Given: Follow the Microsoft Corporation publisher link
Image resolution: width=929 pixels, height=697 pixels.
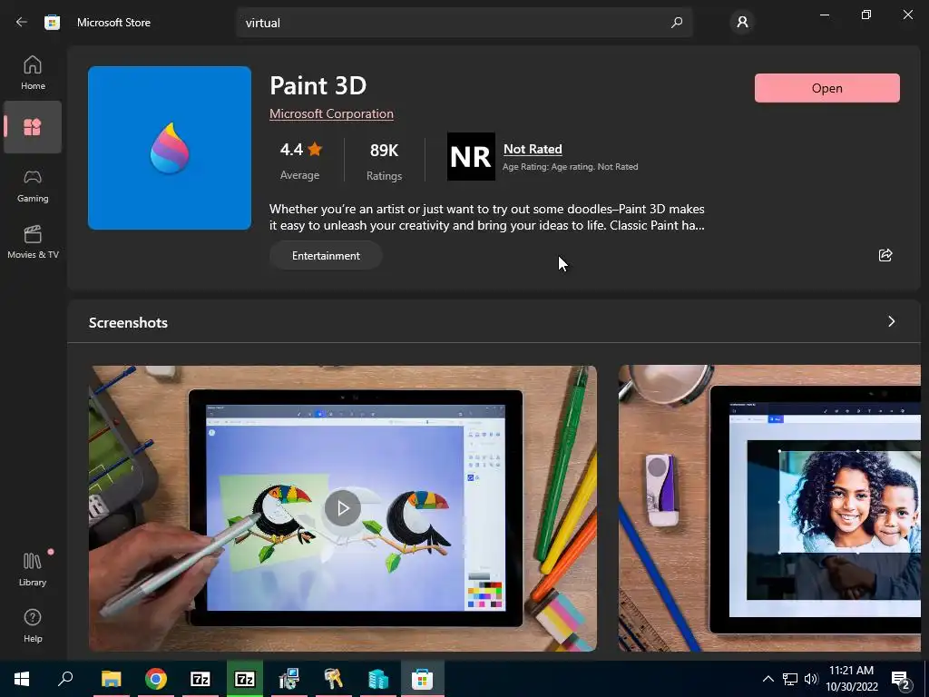Looking at the screenshot, I should tap(331, 113).
